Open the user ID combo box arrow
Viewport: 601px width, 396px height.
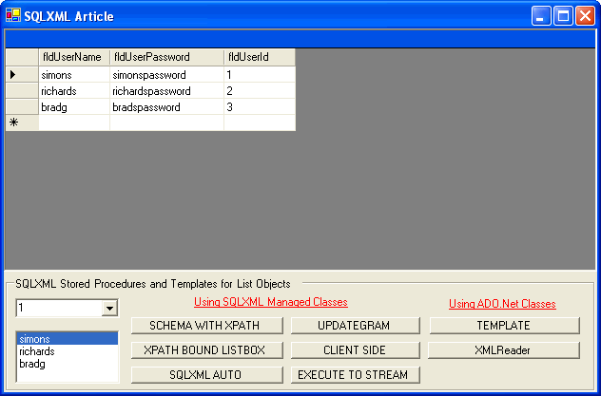(x=109, y=308)
